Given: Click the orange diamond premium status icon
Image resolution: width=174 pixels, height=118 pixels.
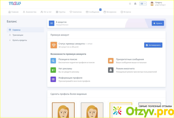Looking at the screenshot, I should (x=54, y=45).
